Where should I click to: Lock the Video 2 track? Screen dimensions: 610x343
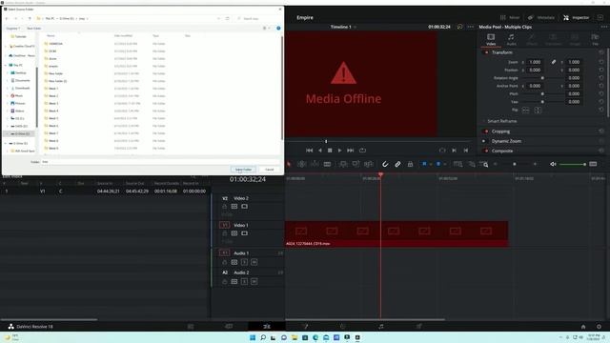tap(225, 207)
